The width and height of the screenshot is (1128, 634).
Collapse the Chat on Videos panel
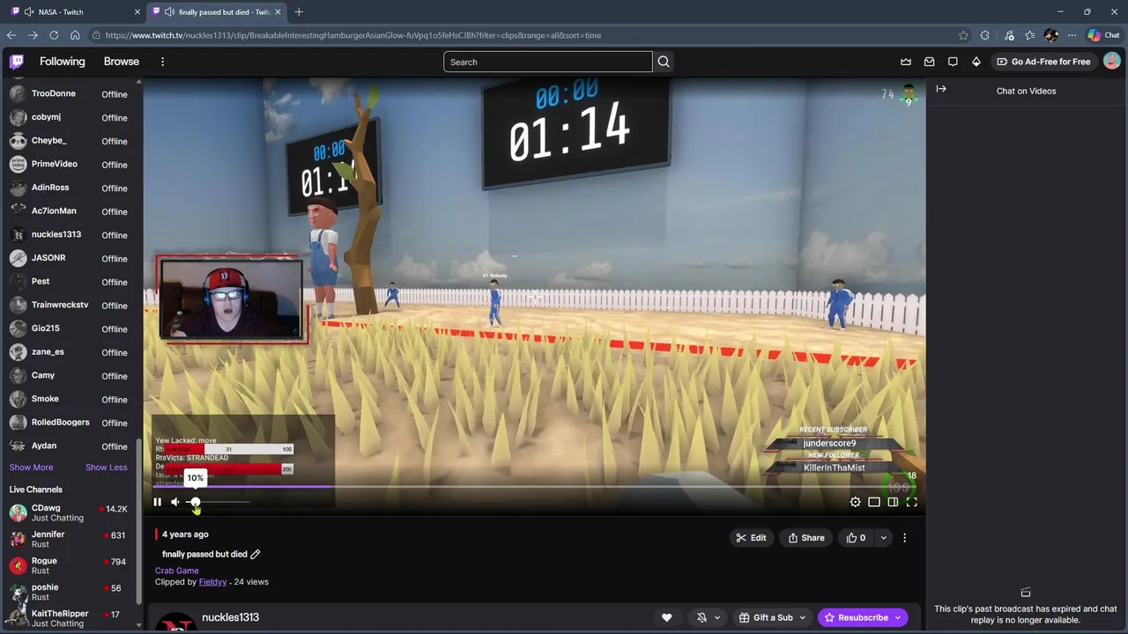coord(941,89)
